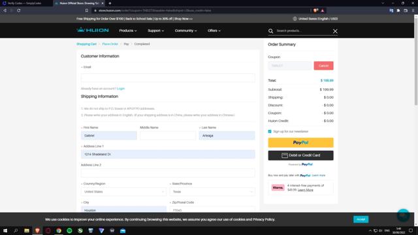Open the chat support bubble
This screenshot has width=418, height=235.
[404, 215]
